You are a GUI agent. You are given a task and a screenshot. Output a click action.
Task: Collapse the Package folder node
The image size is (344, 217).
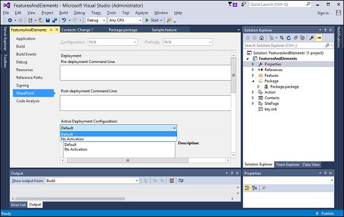tap(253, 81)
